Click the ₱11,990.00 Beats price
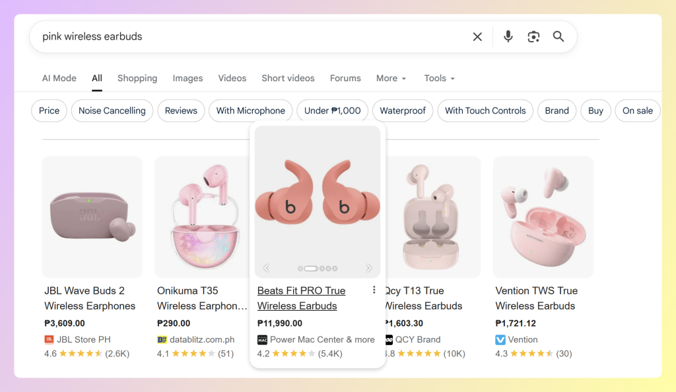 pos(280,323)
